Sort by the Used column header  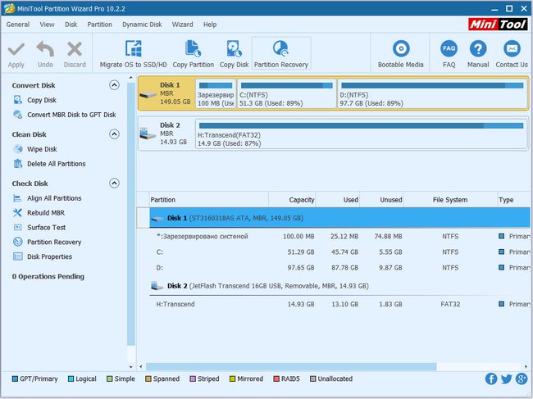pos(338,200)
